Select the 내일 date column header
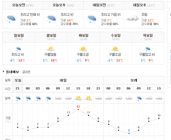The width and height of the screenshot is (171, 140). point(63,80)
